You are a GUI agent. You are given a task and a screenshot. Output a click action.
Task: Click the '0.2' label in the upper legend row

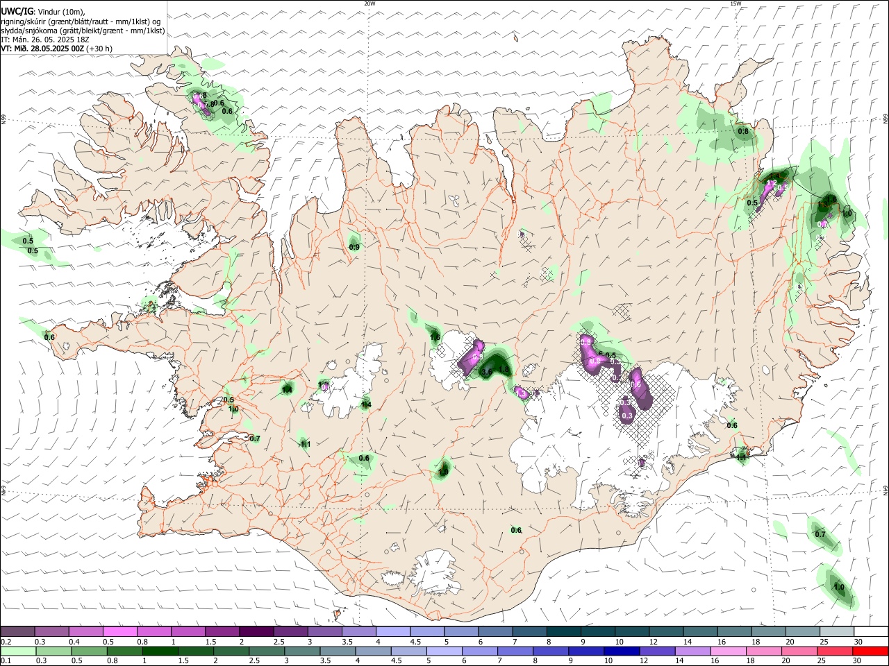(x=6, y=642)
